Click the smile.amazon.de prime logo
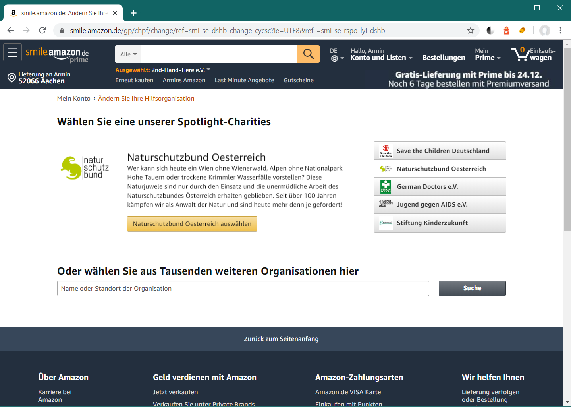Viewport: 571px width, 407px height. (57, 54)
